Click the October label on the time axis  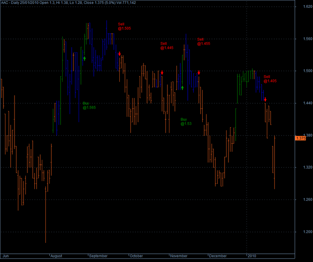click(136, 256)
